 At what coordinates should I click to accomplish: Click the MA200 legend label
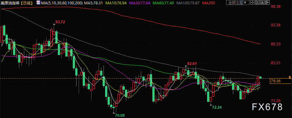click(x=209, y=3)
